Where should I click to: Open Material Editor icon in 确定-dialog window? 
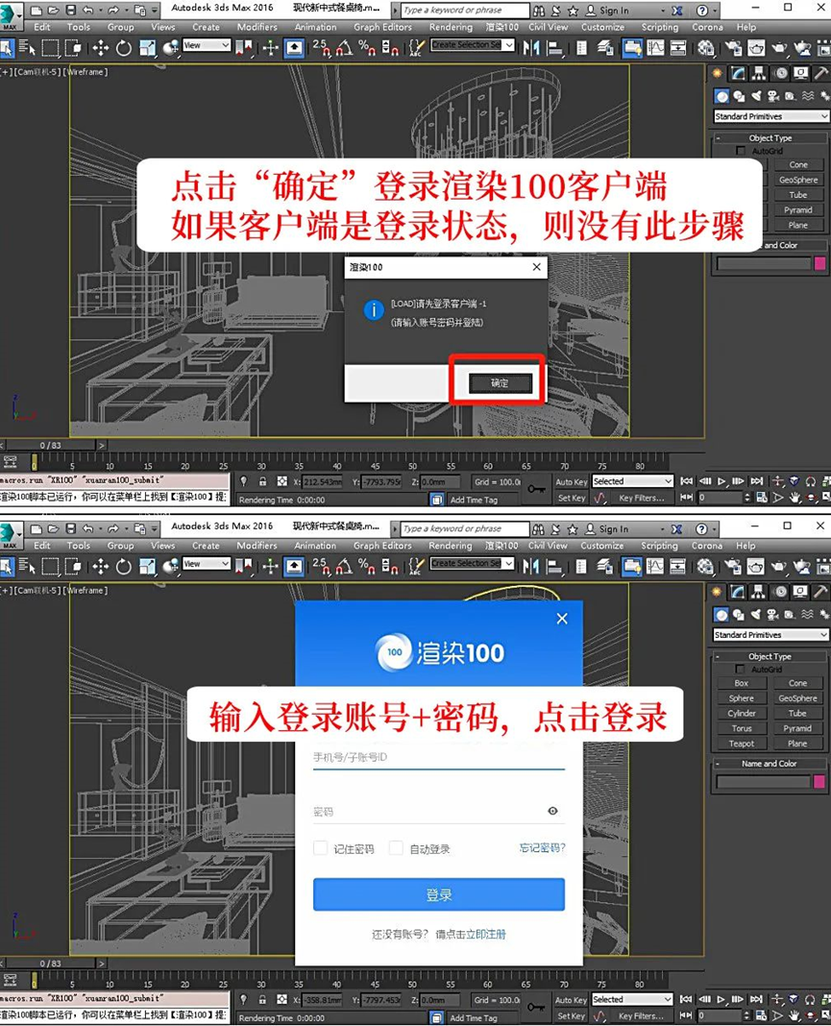tap(706, 48)
